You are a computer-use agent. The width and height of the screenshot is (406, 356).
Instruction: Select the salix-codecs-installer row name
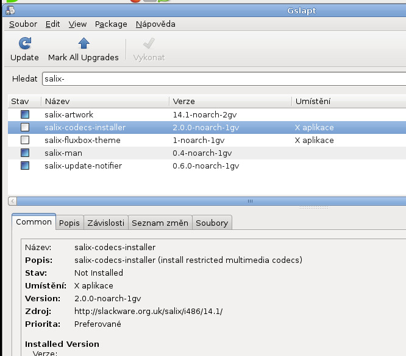pyautogui.click(x=85, y=127)
